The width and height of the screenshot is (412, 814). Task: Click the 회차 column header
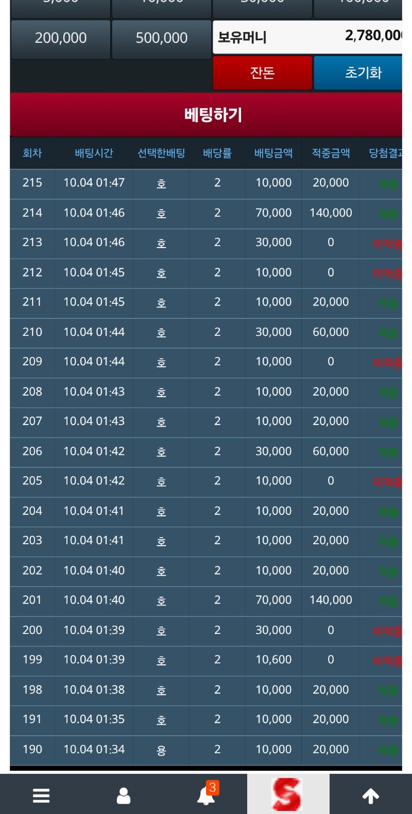click(32, 153)
